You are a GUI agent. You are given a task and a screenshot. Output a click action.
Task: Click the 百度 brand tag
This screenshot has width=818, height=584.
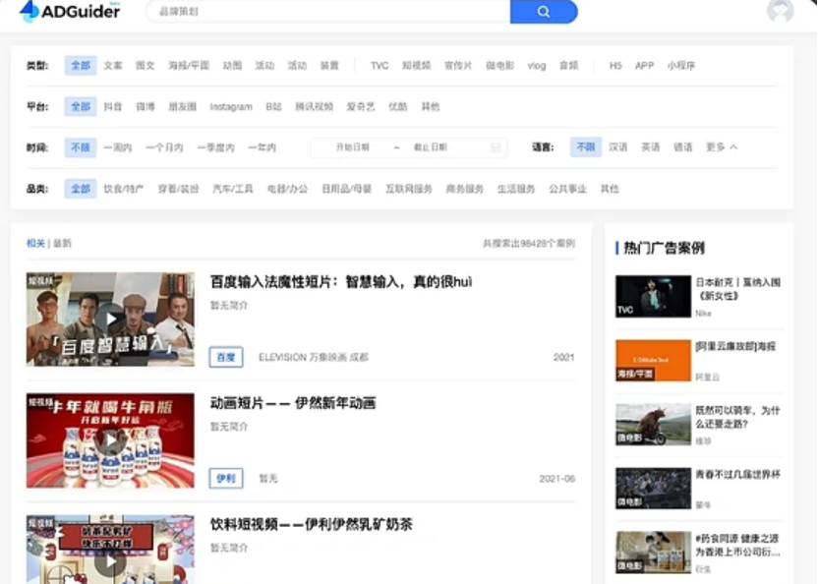click(226, 357)
